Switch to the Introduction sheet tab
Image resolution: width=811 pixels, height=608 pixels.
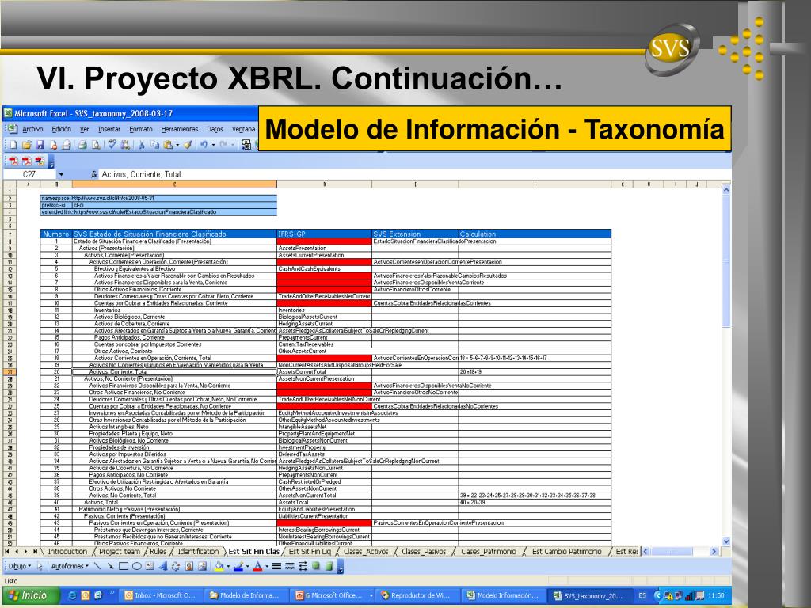click(67, 552)
